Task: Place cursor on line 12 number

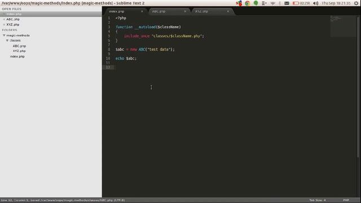Action: tap(108, 67)
